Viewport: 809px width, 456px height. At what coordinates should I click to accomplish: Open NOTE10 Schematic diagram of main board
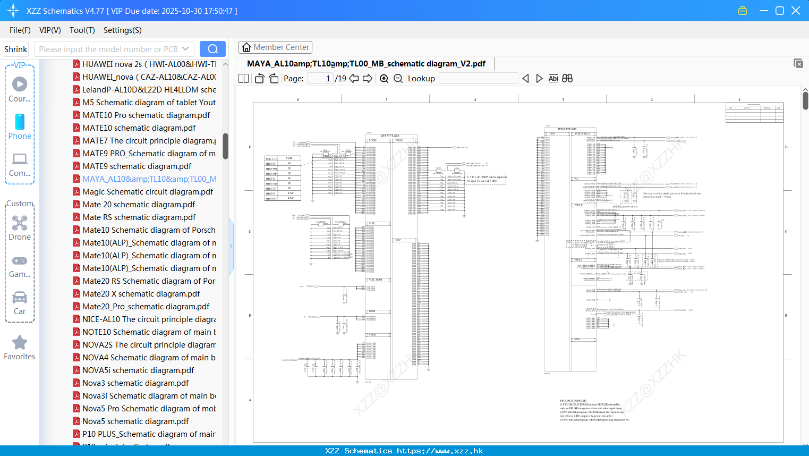click(x=144, y=332)
